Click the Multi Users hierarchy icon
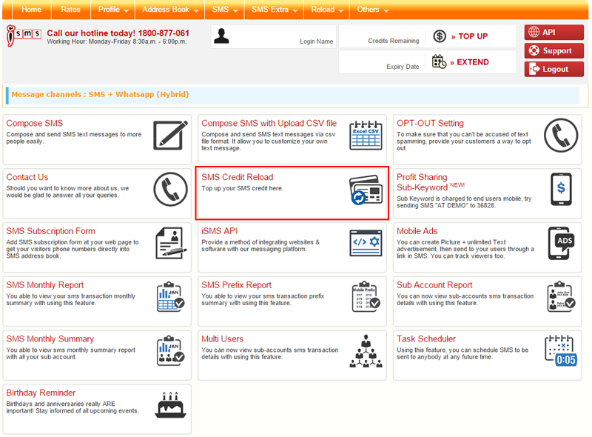Viewport: 592px width, 437px height. click(366, 351)
